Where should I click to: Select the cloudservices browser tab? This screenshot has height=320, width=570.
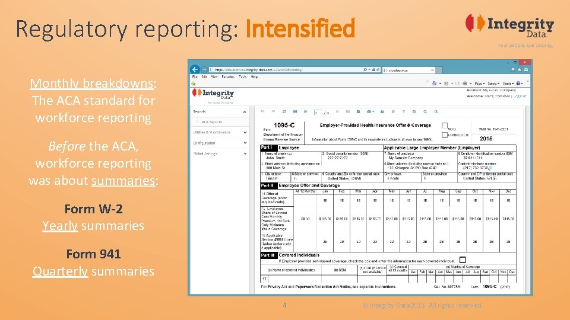tap(408, 70)
